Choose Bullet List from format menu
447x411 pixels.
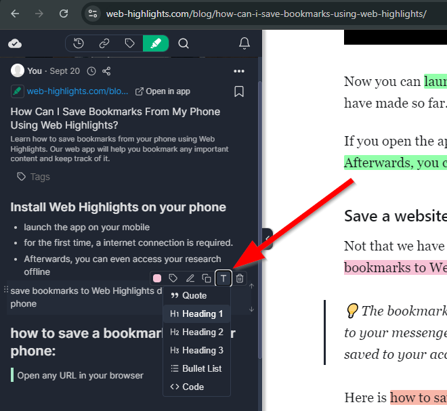pyautogui.click(x=196, y=368)
